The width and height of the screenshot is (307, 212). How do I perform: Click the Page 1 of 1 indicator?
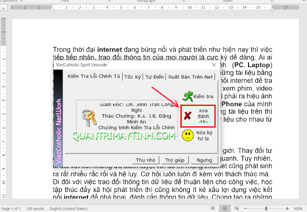[11, 209]
